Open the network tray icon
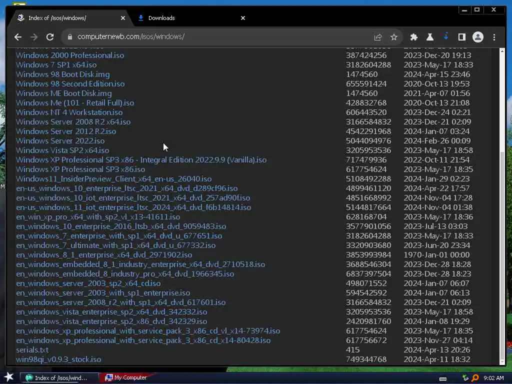Viewport: 512px width, 384px height. 465,378
